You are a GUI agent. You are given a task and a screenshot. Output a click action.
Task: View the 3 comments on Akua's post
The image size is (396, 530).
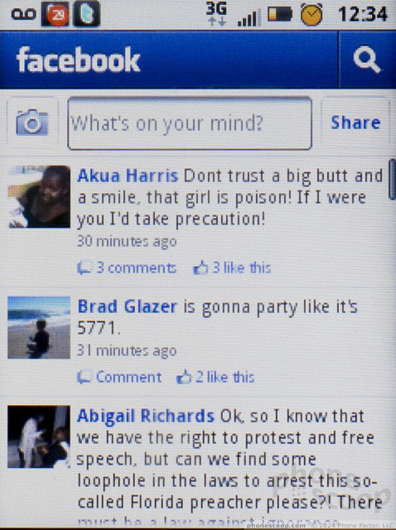(127, 268)
